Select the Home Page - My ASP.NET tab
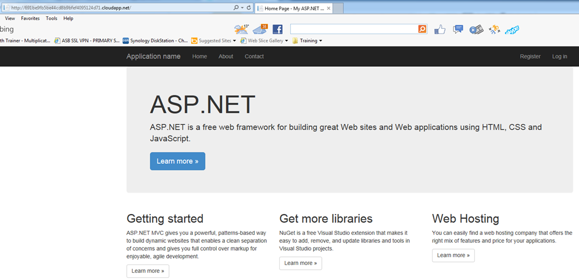 coord(294,8)
